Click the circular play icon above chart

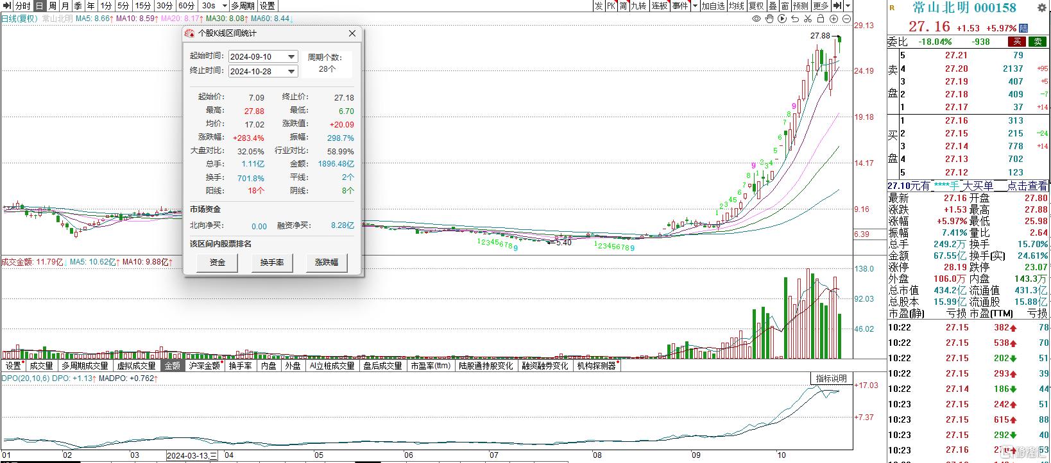click(782, 19)
